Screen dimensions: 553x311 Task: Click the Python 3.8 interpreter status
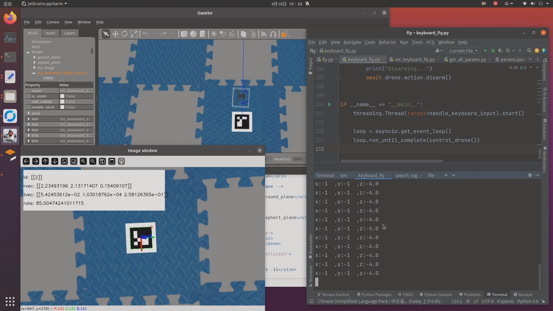(528, 301)
